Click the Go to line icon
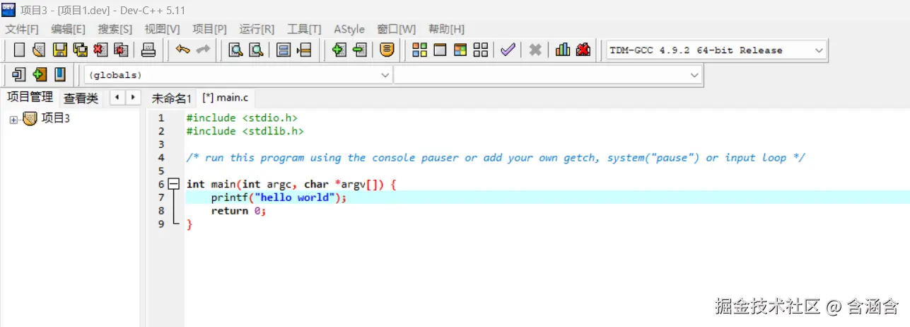Viewport: 910px width, 327px height. [x=304, y=50]
